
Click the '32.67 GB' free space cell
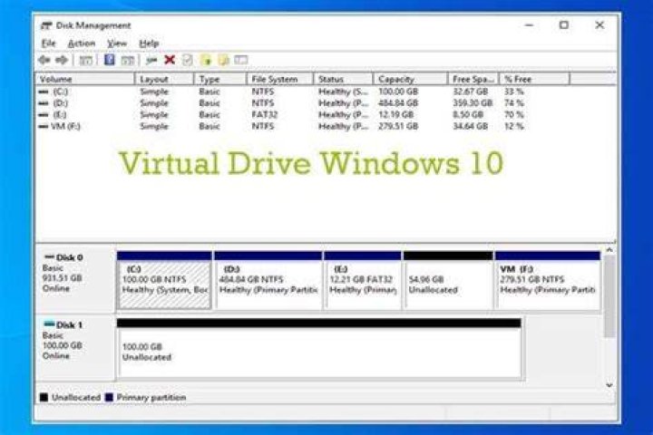click(x=470, y=92)
